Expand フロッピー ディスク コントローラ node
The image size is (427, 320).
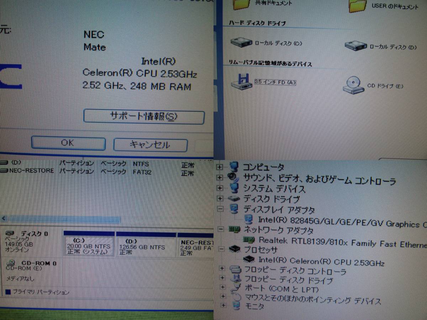222,269
